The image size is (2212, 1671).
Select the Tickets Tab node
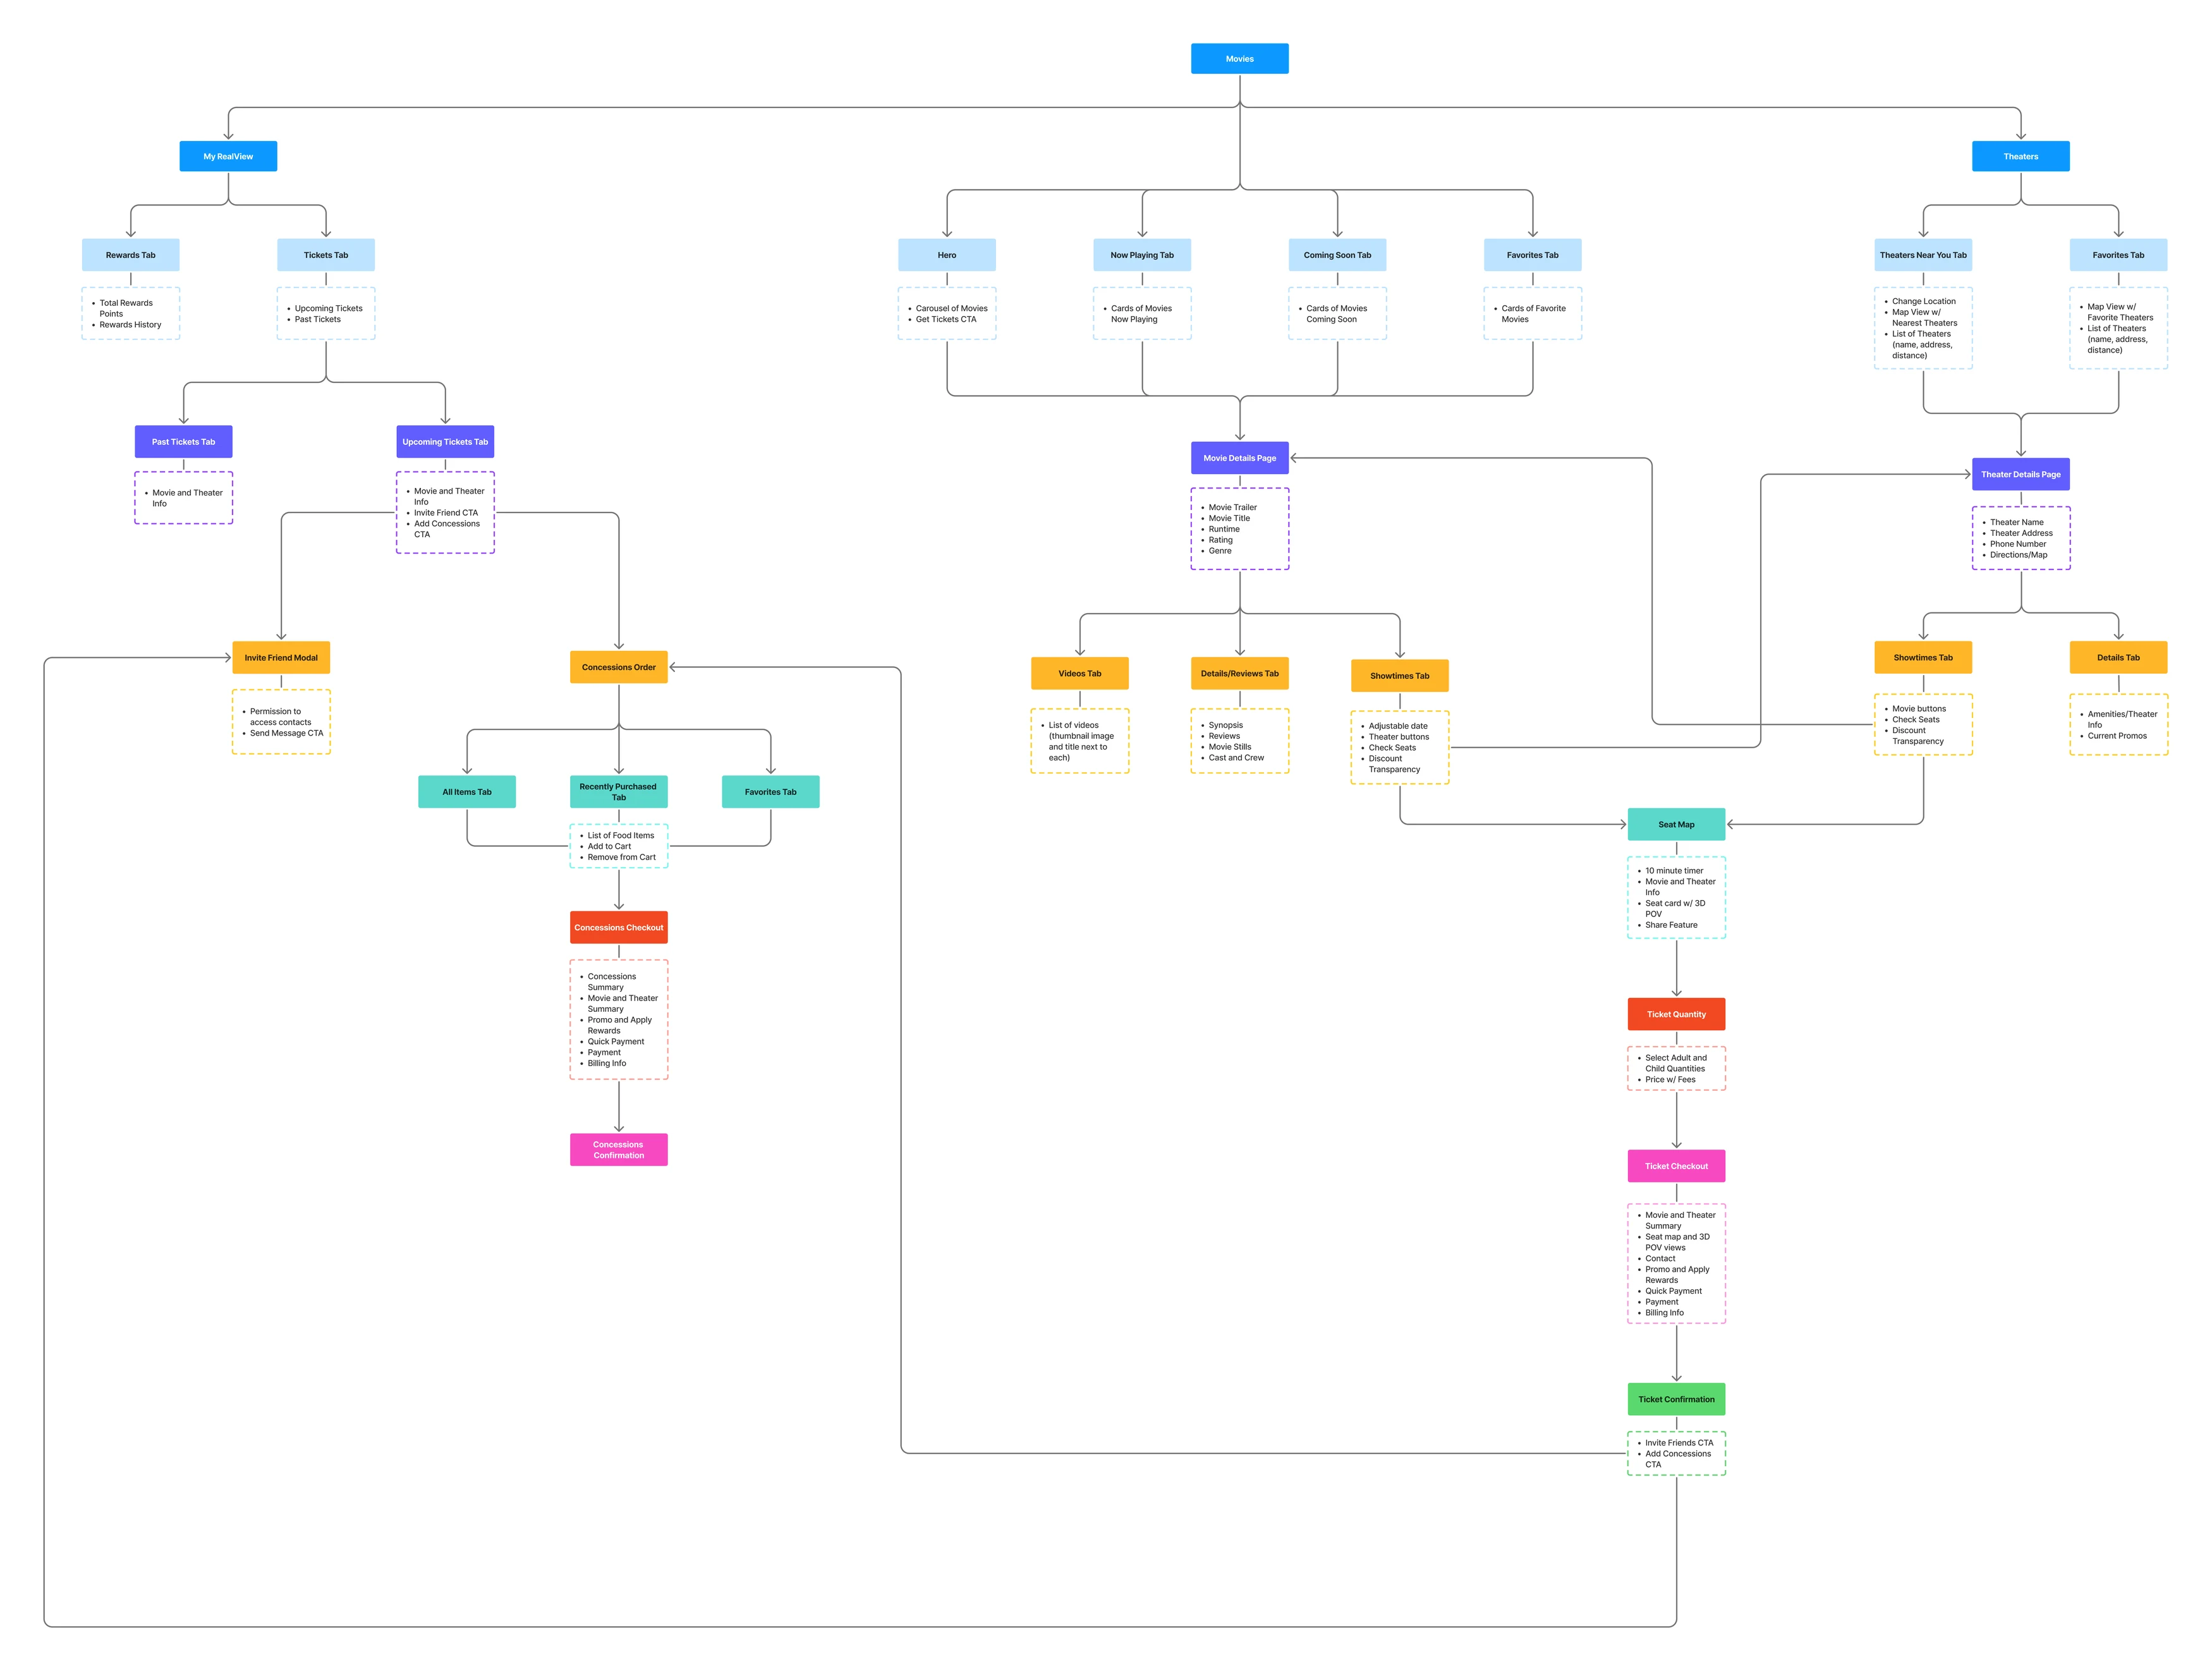[x=326, y=255]
